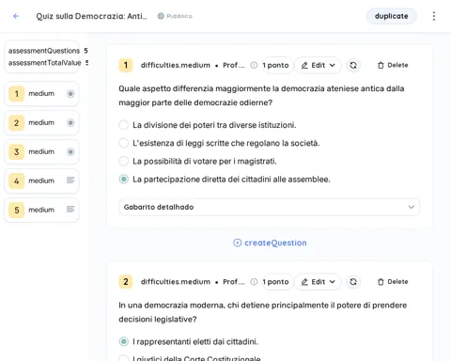The height and width of the screenshot is (361, 451).
Task: Click the info icon on question 2
Action: click(x=254, y=282)
